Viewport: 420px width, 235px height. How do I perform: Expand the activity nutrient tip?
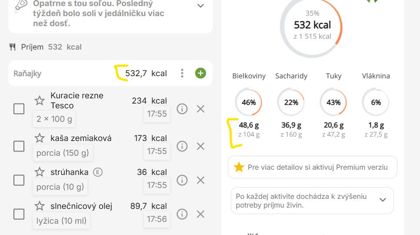(383, 200)
